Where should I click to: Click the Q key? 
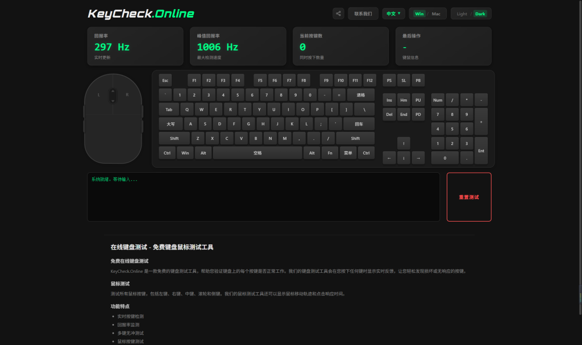tap(187, 109)
